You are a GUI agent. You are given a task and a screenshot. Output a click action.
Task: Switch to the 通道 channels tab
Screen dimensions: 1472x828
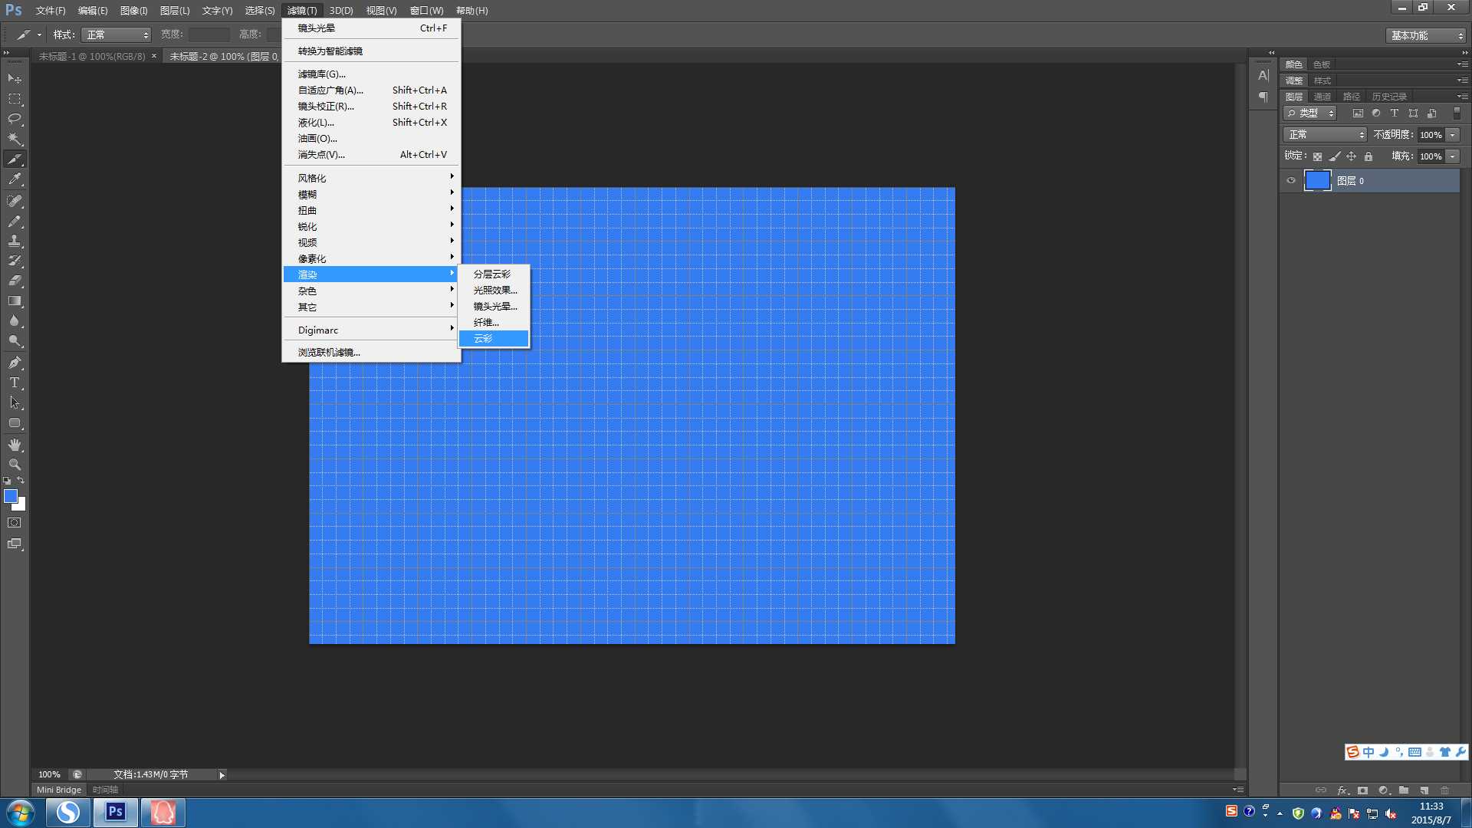coord(1322,97)
